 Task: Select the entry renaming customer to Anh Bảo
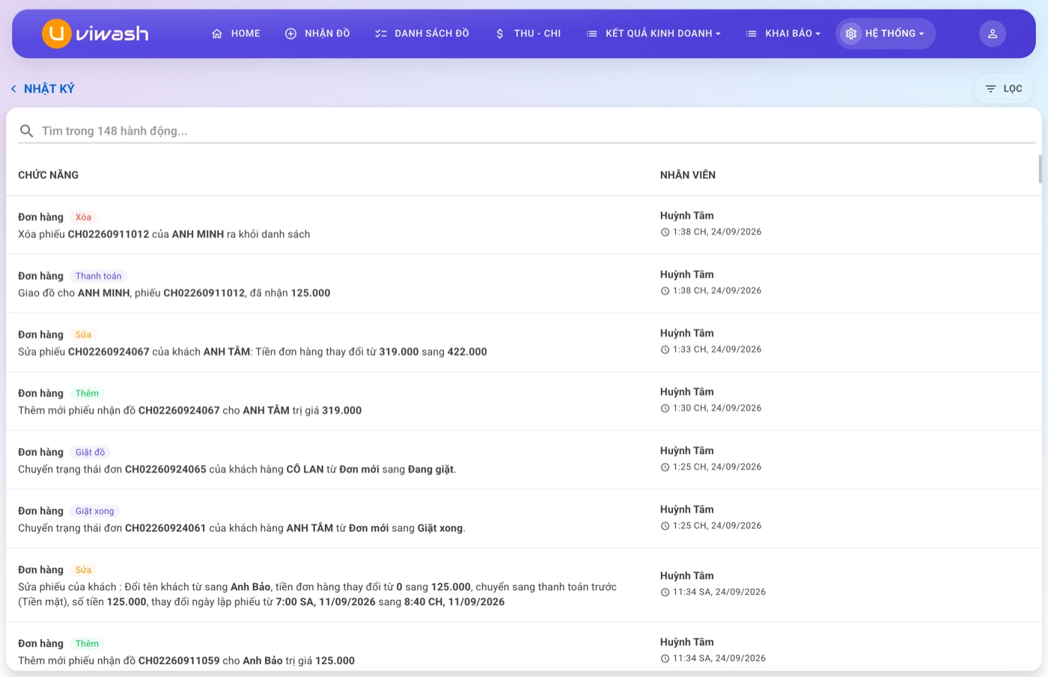click(x=524, y=586)
